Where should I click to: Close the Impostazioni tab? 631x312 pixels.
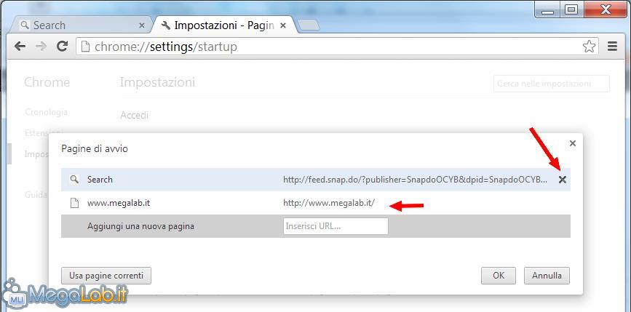pyautogui.click(x=283, y=25)
